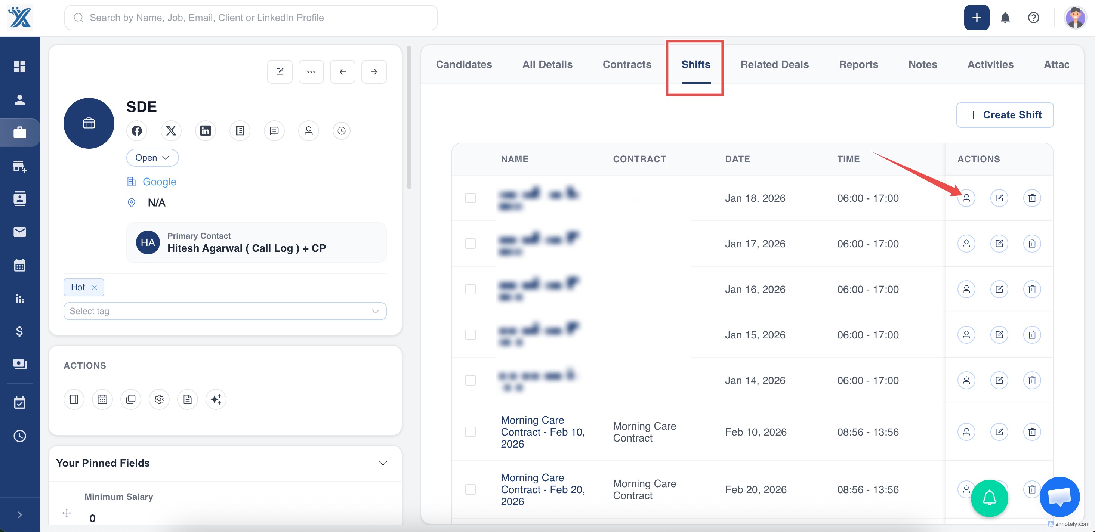Screen dimensions: 1095x532
Task: Assign candidate to Jan 18, 2026 shift
Action: pyautogui.click(x=966, y=198)
